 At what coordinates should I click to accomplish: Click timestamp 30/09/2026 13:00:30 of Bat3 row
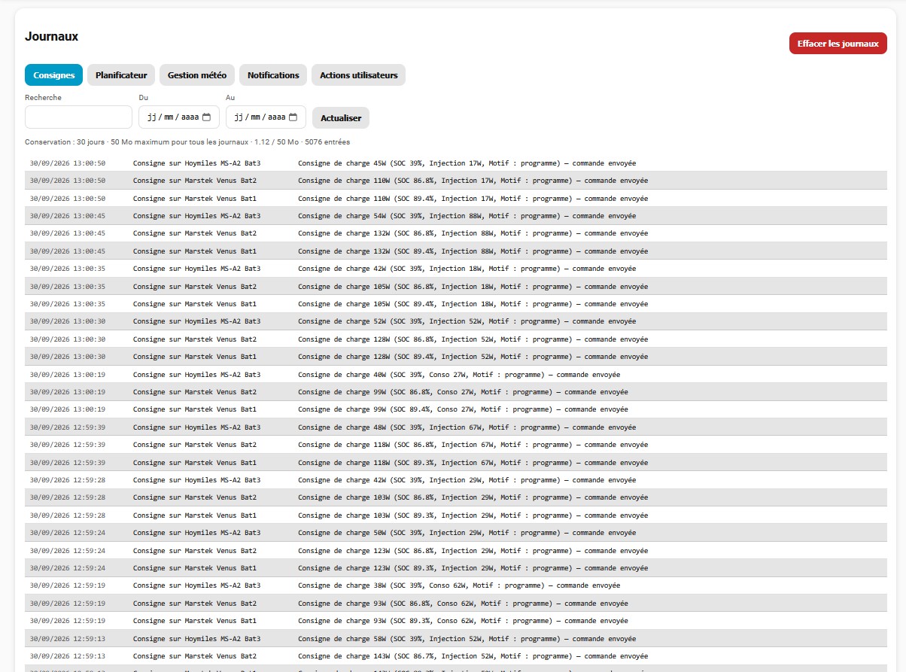67,321
